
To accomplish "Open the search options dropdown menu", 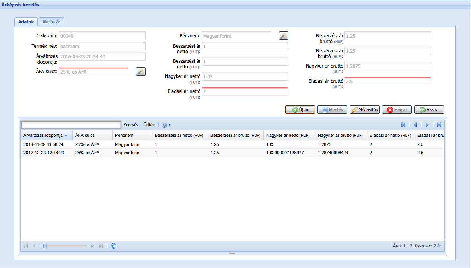I will [166, 125].
